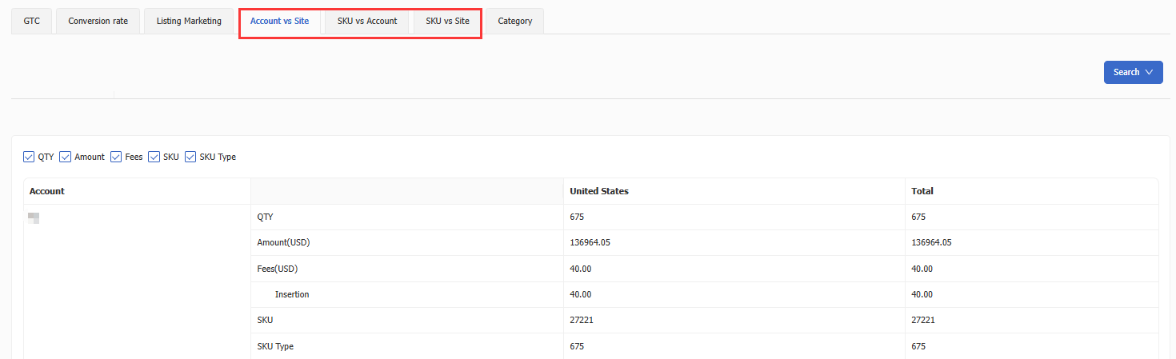Open the SKU vs Site tab
This screenshot has height=359, width=1176.
click(447, 21)
